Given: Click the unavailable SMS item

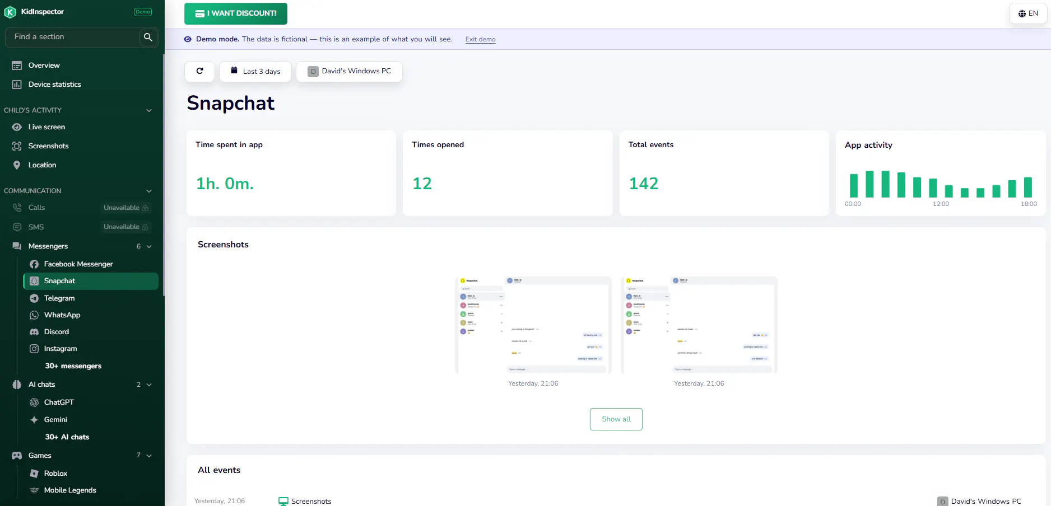Looking at the screenshot, I should pos(81,227).
